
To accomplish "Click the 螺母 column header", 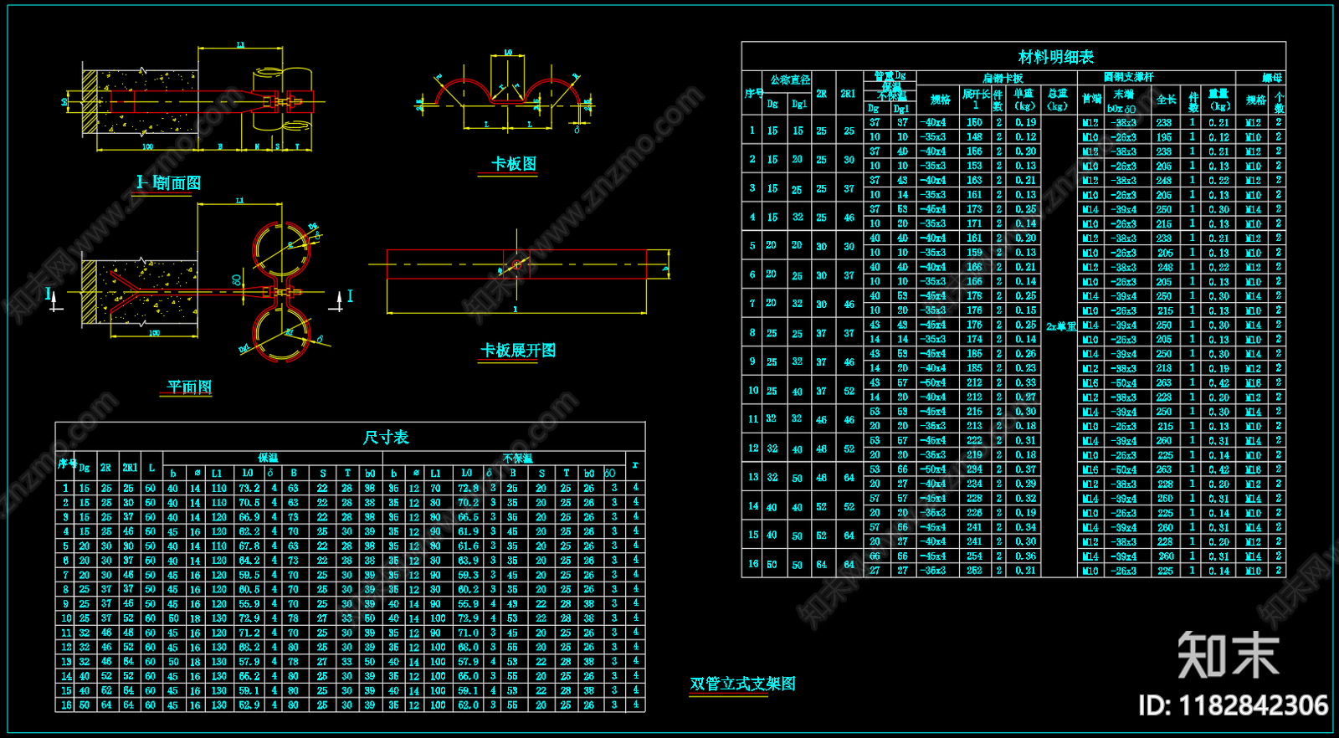I will pos(1272,78).
